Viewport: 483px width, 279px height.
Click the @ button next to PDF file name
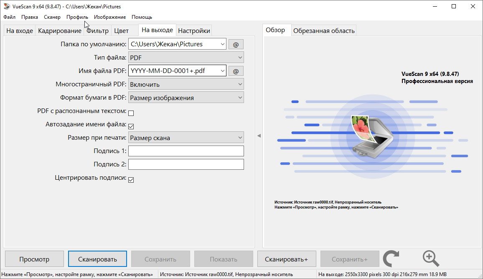pos(236,71)
